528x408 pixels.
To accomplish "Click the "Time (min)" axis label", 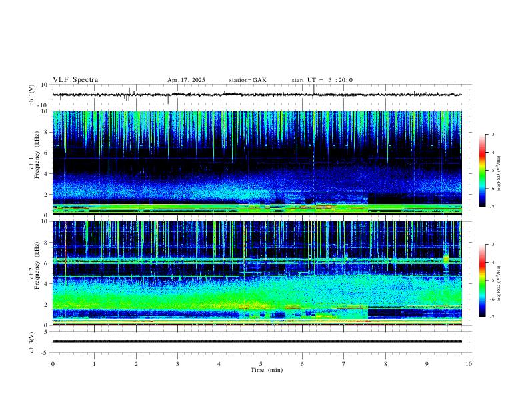I will 267,370.
